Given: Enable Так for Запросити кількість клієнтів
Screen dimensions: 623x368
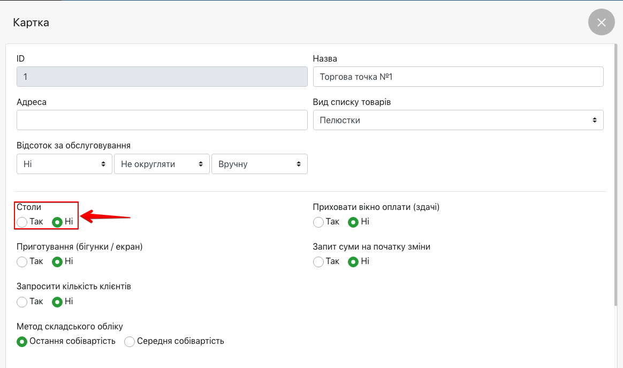Looking at the screenshot, I should tap(22, 302).
